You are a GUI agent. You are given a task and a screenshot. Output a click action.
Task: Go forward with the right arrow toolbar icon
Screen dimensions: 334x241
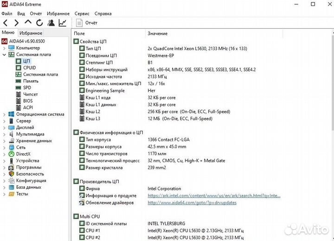(x=16, y=23)
